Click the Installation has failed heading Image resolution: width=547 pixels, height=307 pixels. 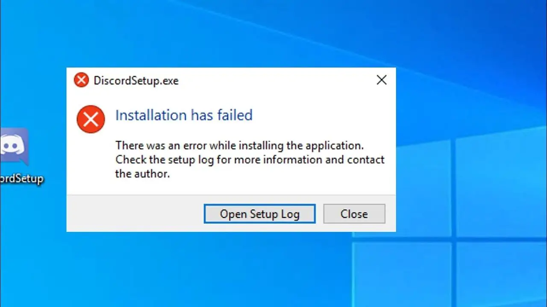click(184, 115)
